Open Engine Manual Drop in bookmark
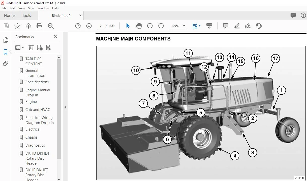 coord(38,93)
